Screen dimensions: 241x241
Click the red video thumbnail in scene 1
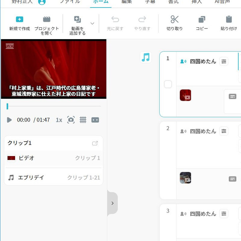click(x=185, y=95)
